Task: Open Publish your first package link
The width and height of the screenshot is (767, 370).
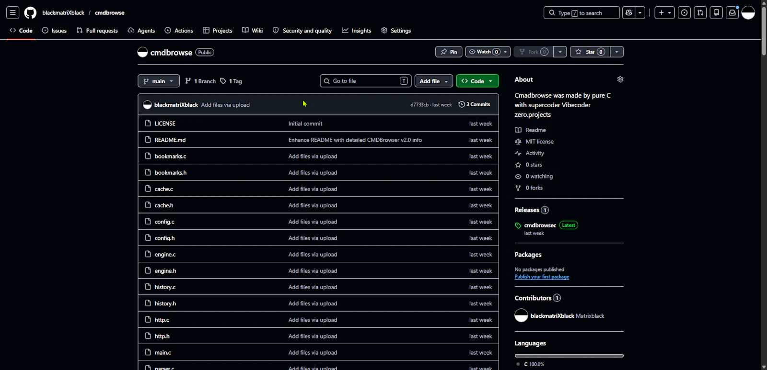Action: coord(542,277)
